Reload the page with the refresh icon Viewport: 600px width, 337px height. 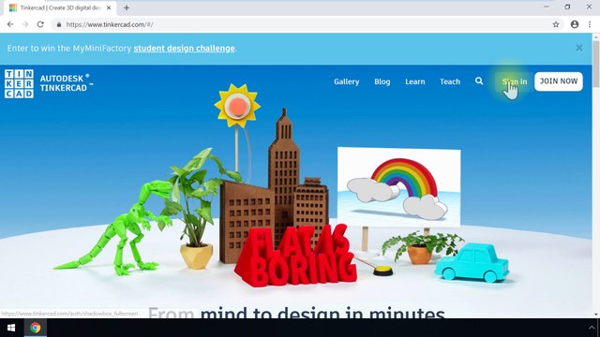pyautogui.click(x=40, y=24)
